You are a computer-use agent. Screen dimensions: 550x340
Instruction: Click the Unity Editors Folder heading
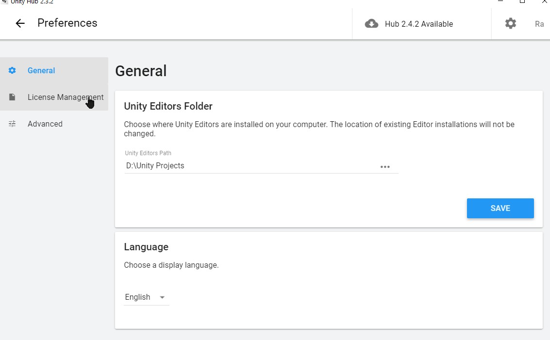[168, 106]
